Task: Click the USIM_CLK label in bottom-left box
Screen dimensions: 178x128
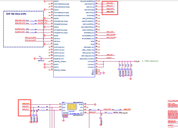Action: point(25,109)
